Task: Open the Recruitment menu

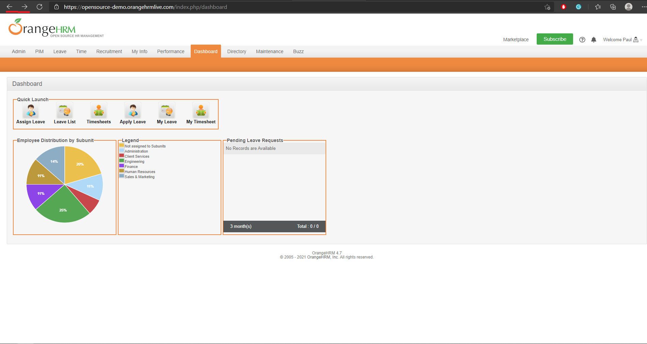Action: [x=109, y=51]
